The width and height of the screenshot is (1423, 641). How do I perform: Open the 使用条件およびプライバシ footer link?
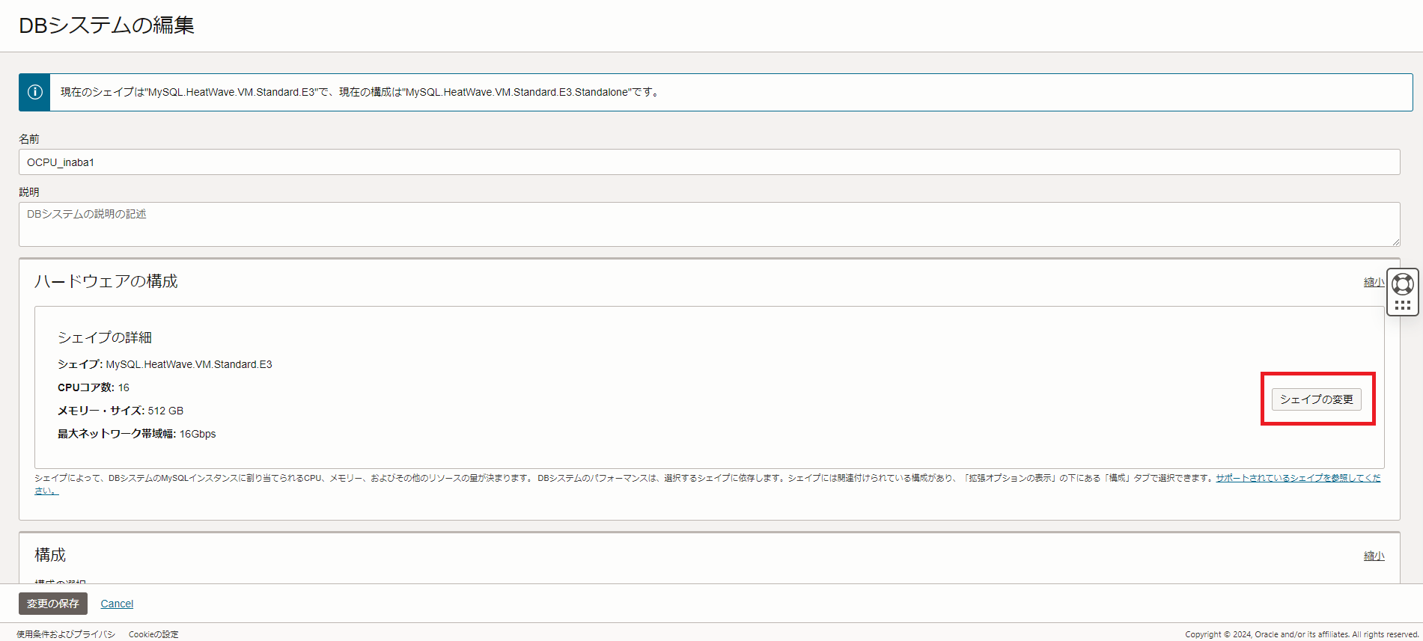[66, 634]
